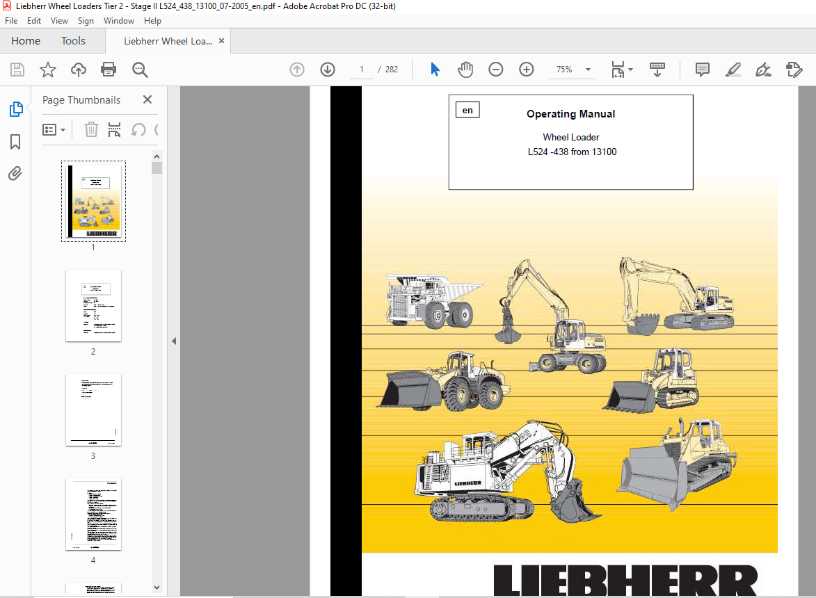Screen dimensions: 816x598
Task: Click the thumbnails scrollbar thumb
Action: tap(157, 168)
